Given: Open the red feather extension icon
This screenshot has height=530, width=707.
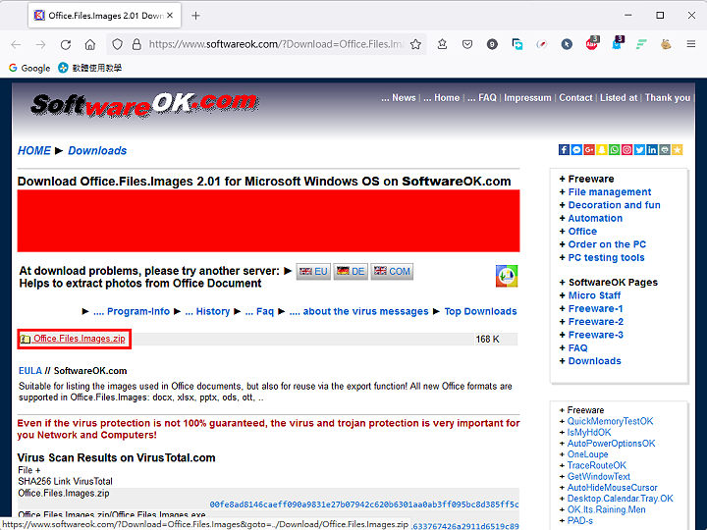Looking at the screenshot, I should [542, 44].
